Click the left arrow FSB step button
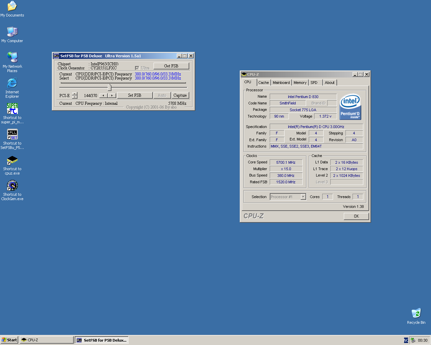The image size is (431, 345). (x=103, y=96)
